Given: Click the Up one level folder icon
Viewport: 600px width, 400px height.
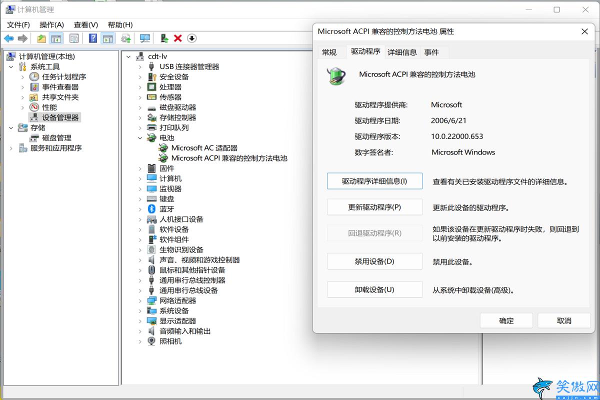Looking at the screenshot, I should coord(41,38).
